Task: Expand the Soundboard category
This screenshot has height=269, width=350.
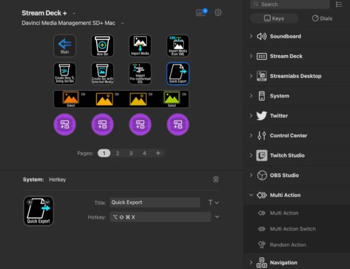Action: pos(251,36)
